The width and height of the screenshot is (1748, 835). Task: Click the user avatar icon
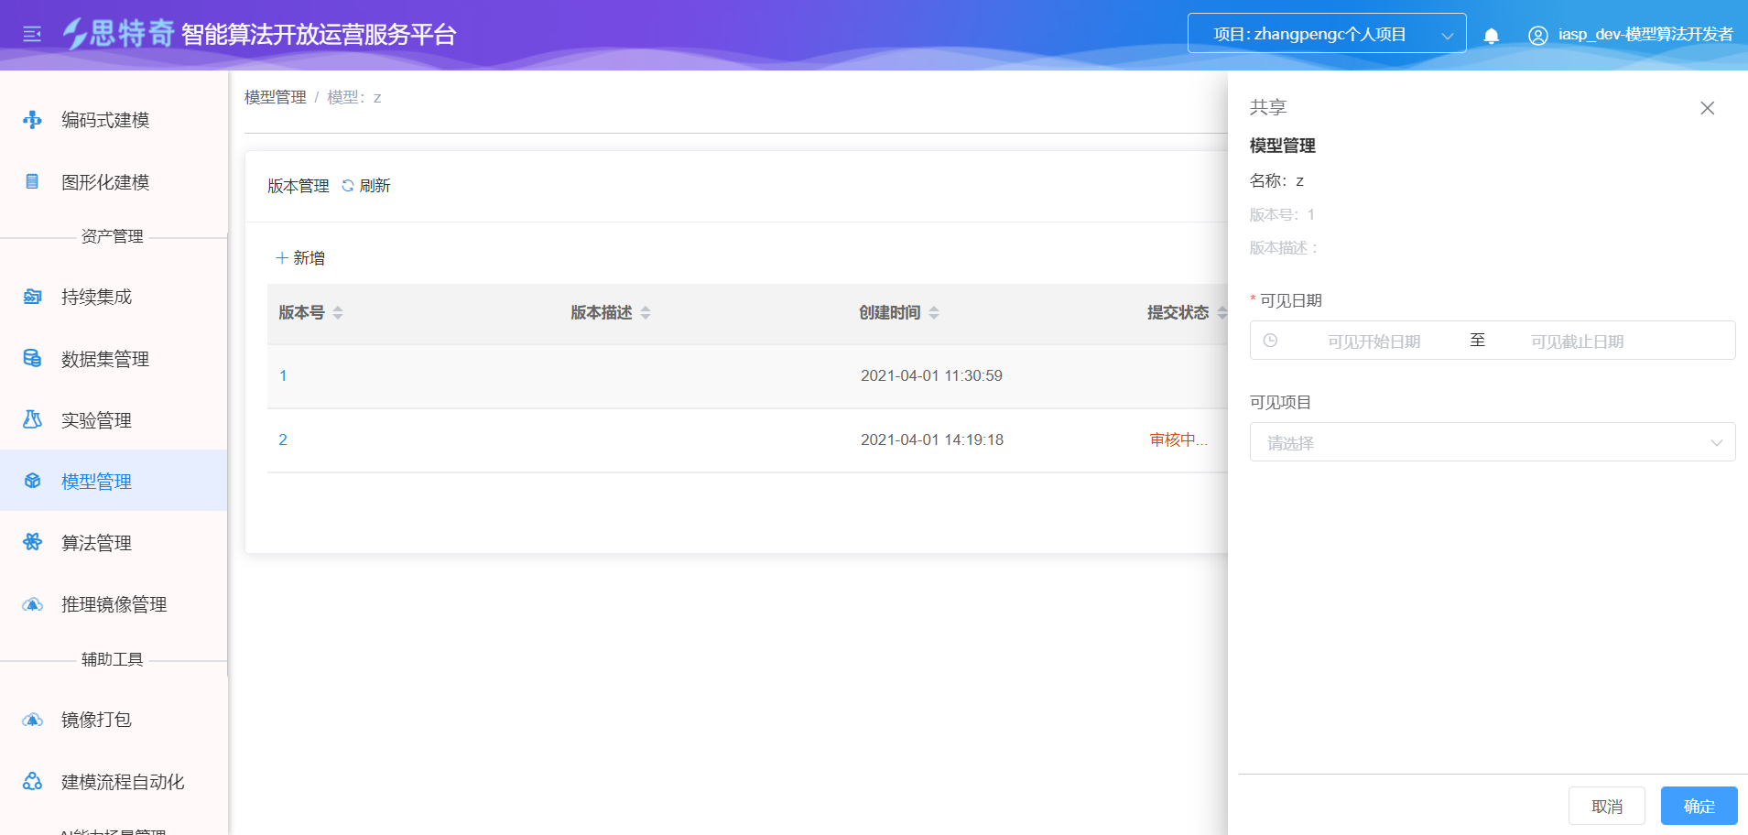click(1537, 35)
